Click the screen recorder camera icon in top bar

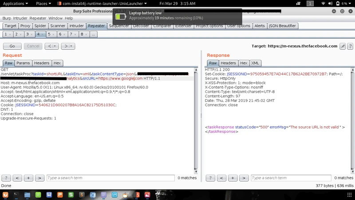coord(298,4)
